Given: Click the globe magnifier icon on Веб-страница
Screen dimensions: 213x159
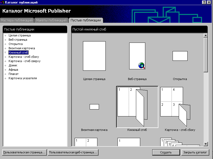Looking at the screenshot, I should coord(142,66).
